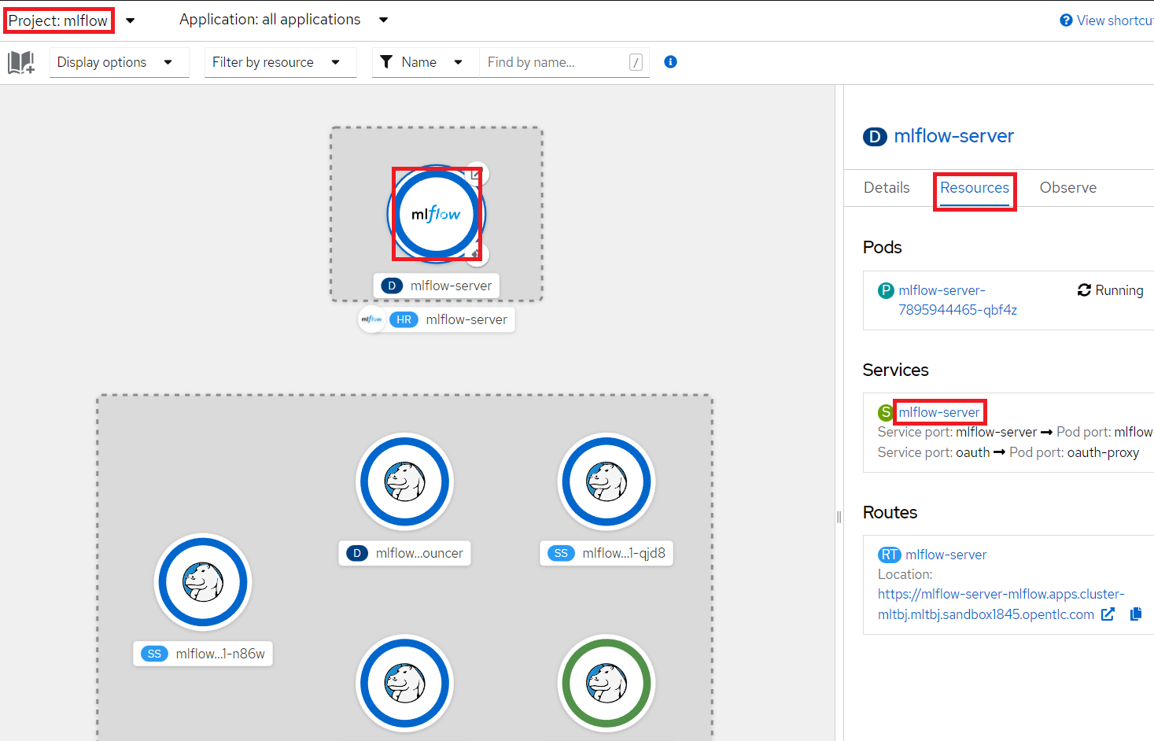This screenshot has width=1154, height=741.
Task: Click the side panel resize handle
Action: (x=839, y=517)
